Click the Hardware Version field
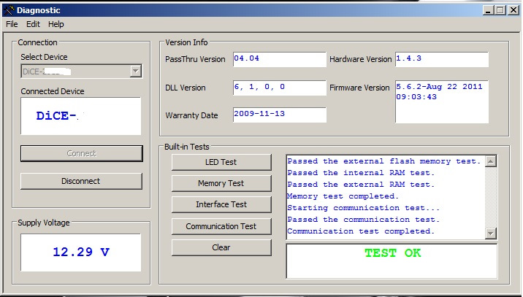The height and width of the screenshot is (297, 523). pos(442,59)
